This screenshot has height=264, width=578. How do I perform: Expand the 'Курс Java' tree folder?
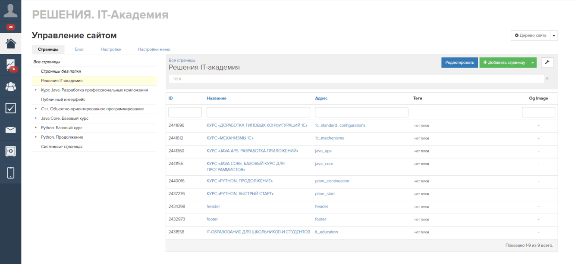coord(36,90)
